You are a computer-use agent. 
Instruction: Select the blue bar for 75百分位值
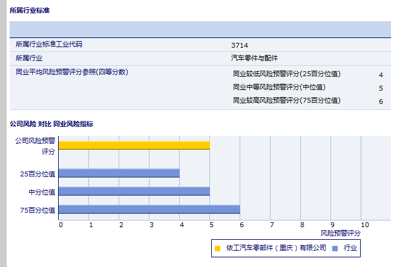149,210
